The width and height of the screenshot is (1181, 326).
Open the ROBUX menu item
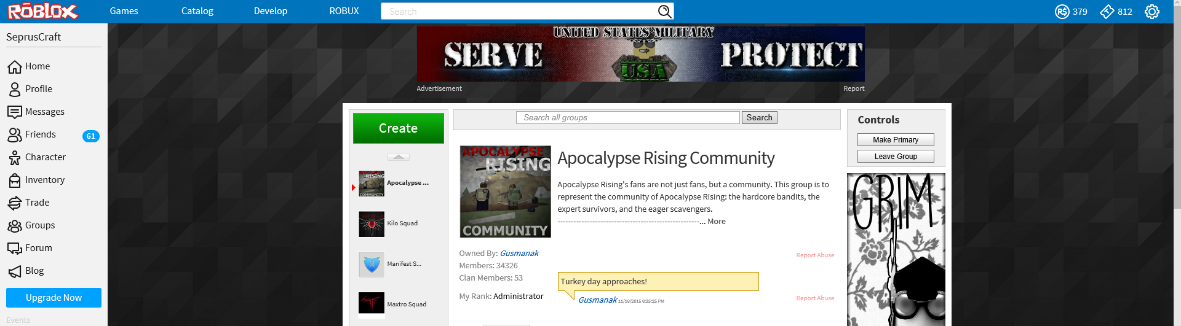[x=344, y=11]
